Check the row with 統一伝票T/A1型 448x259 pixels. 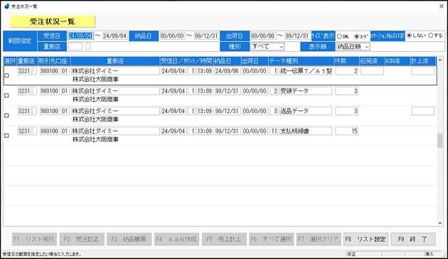[6, 75]
